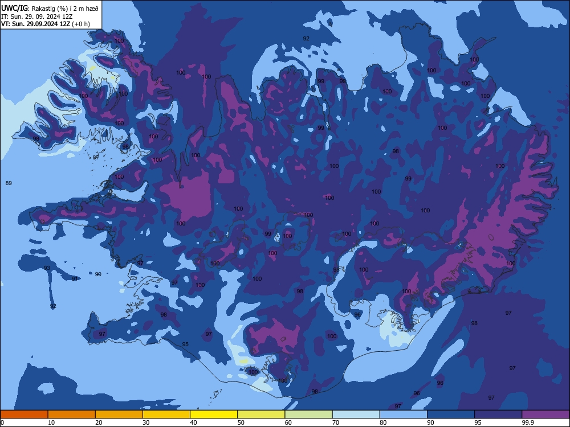Click the '70' legend scale label
Screen dimensions: 570x427
click(x=336, y=422)
